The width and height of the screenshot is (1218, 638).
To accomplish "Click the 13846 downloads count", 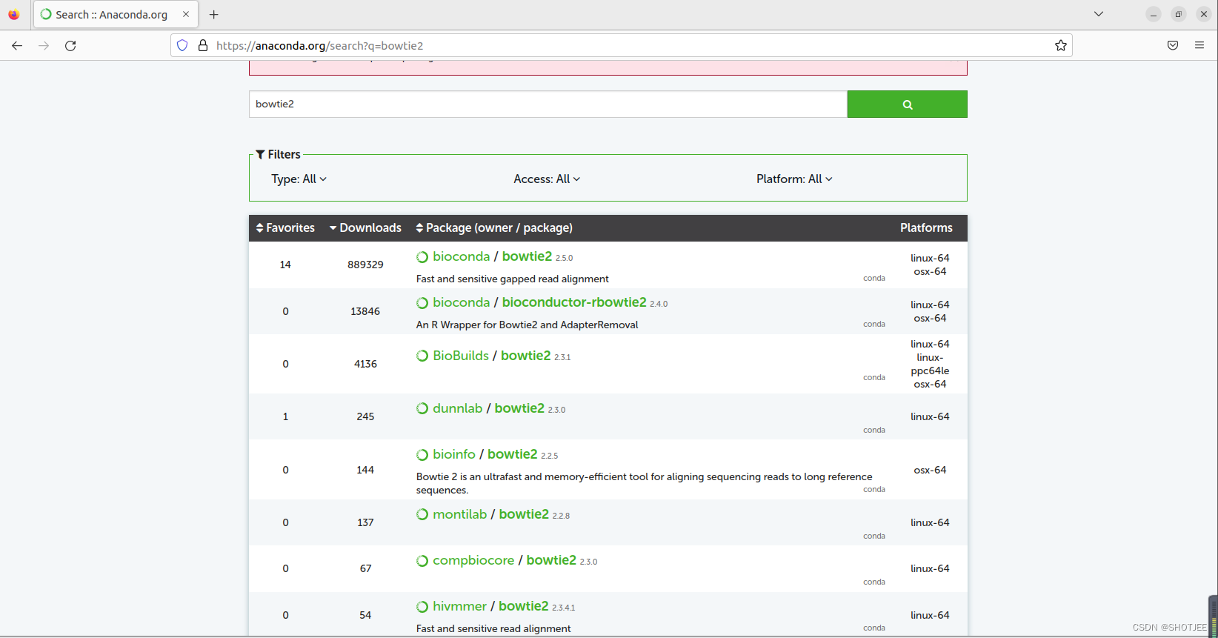I will (365, 311).
